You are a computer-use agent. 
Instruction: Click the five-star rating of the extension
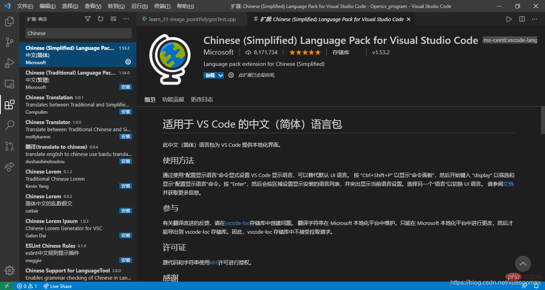coord(304,52)
